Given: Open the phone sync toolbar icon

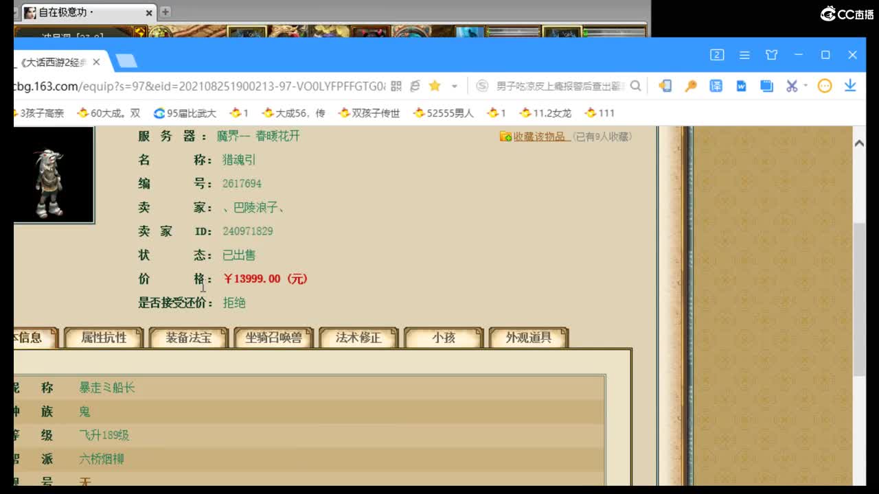Looking at the screenshot, I should [665, 86].
